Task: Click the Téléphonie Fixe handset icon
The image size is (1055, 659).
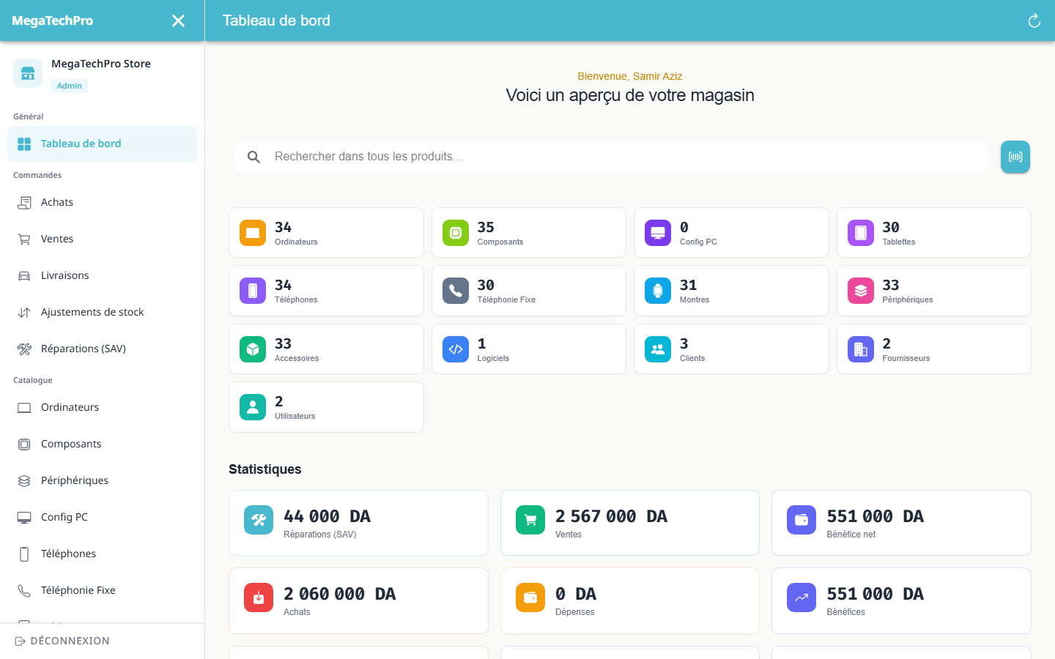Action: click(456, 291)
